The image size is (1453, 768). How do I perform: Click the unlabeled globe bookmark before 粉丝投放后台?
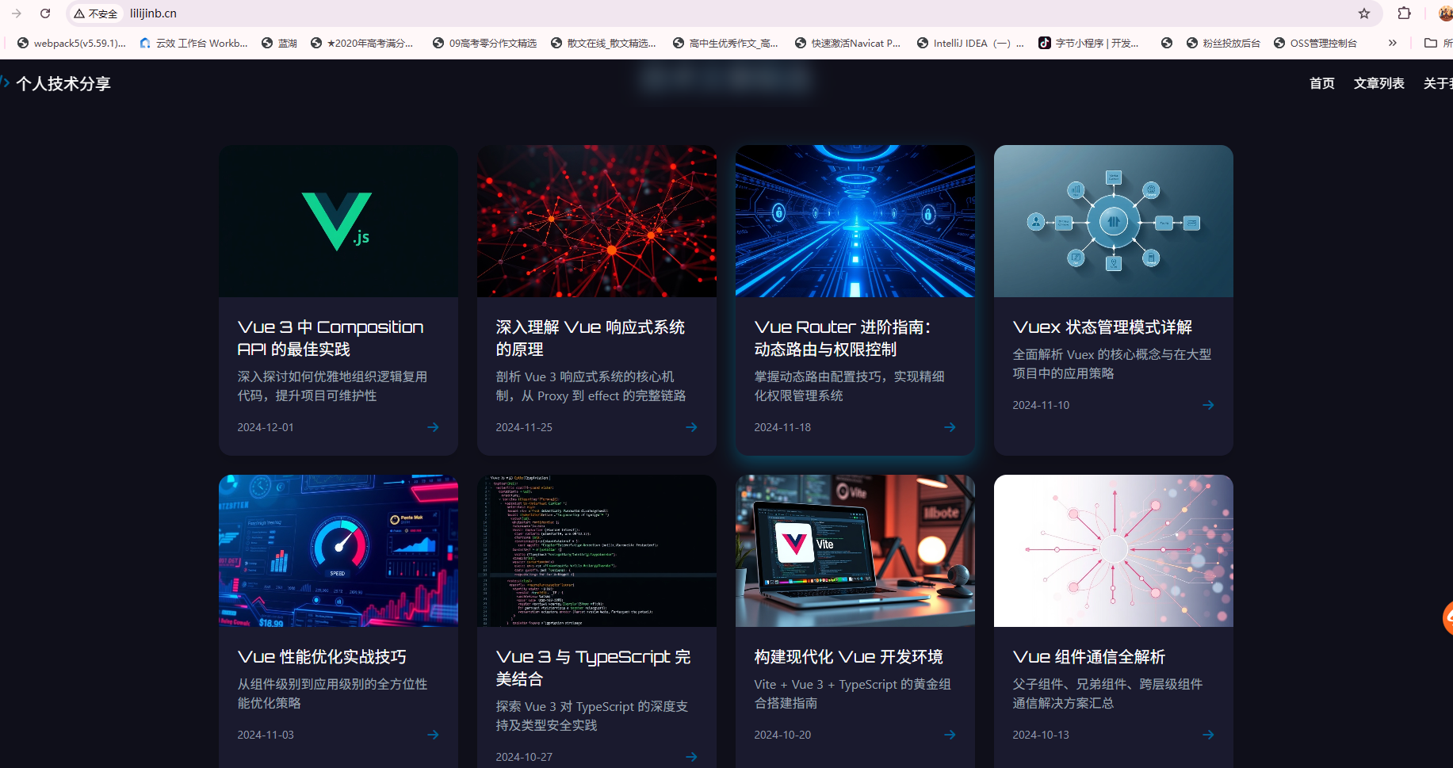click(x=1167, y=43)
